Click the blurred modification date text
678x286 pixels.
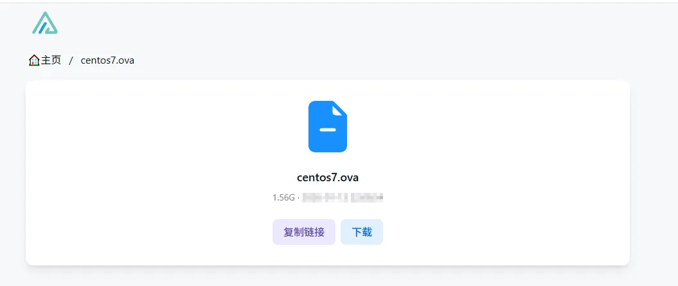[343, 198]
